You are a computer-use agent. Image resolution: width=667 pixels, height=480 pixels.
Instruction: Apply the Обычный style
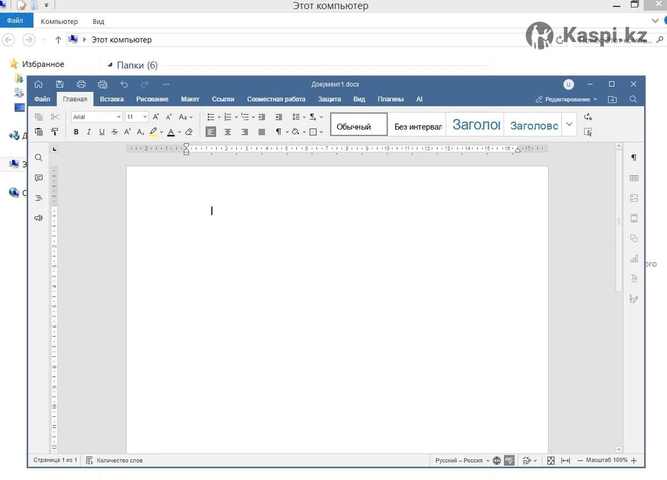tap(359, 125)
